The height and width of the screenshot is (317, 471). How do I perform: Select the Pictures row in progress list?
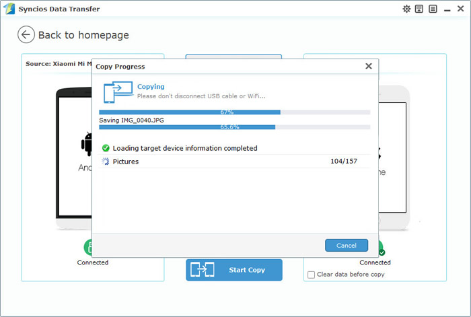pyautogui.click(x=234, y=162)
